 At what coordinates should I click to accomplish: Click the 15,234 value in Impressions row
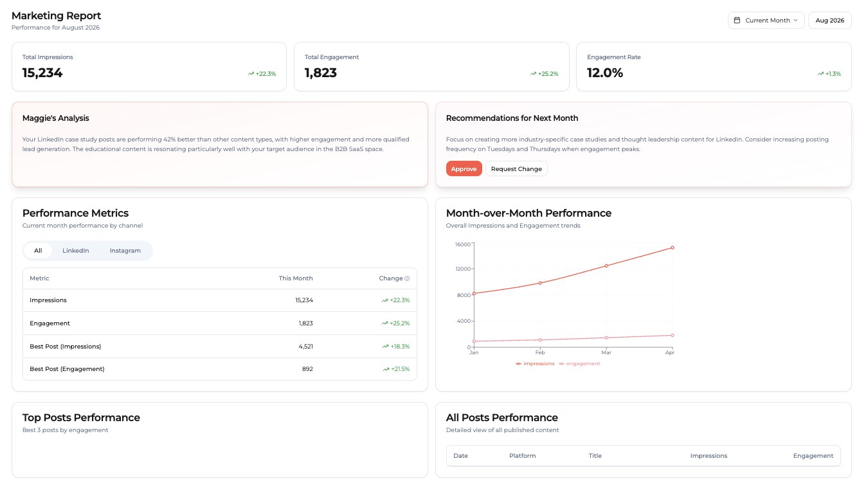(304, 300)
